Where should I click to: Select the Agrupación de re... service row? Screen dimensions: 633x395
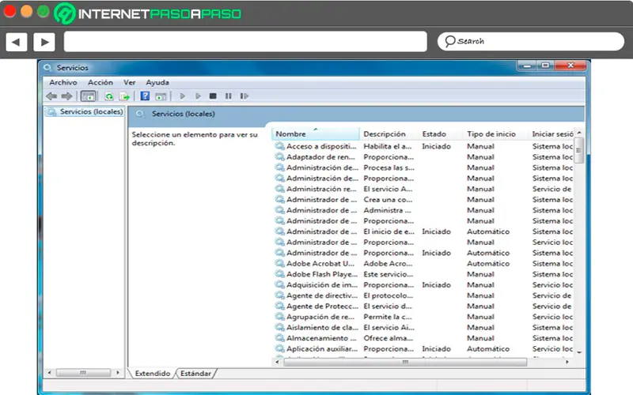(424, 317)
